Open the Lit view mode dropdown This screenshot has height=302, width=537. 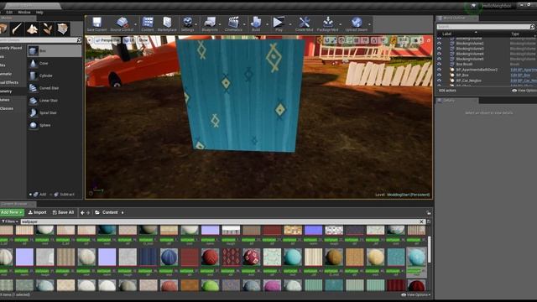(129, 40)
